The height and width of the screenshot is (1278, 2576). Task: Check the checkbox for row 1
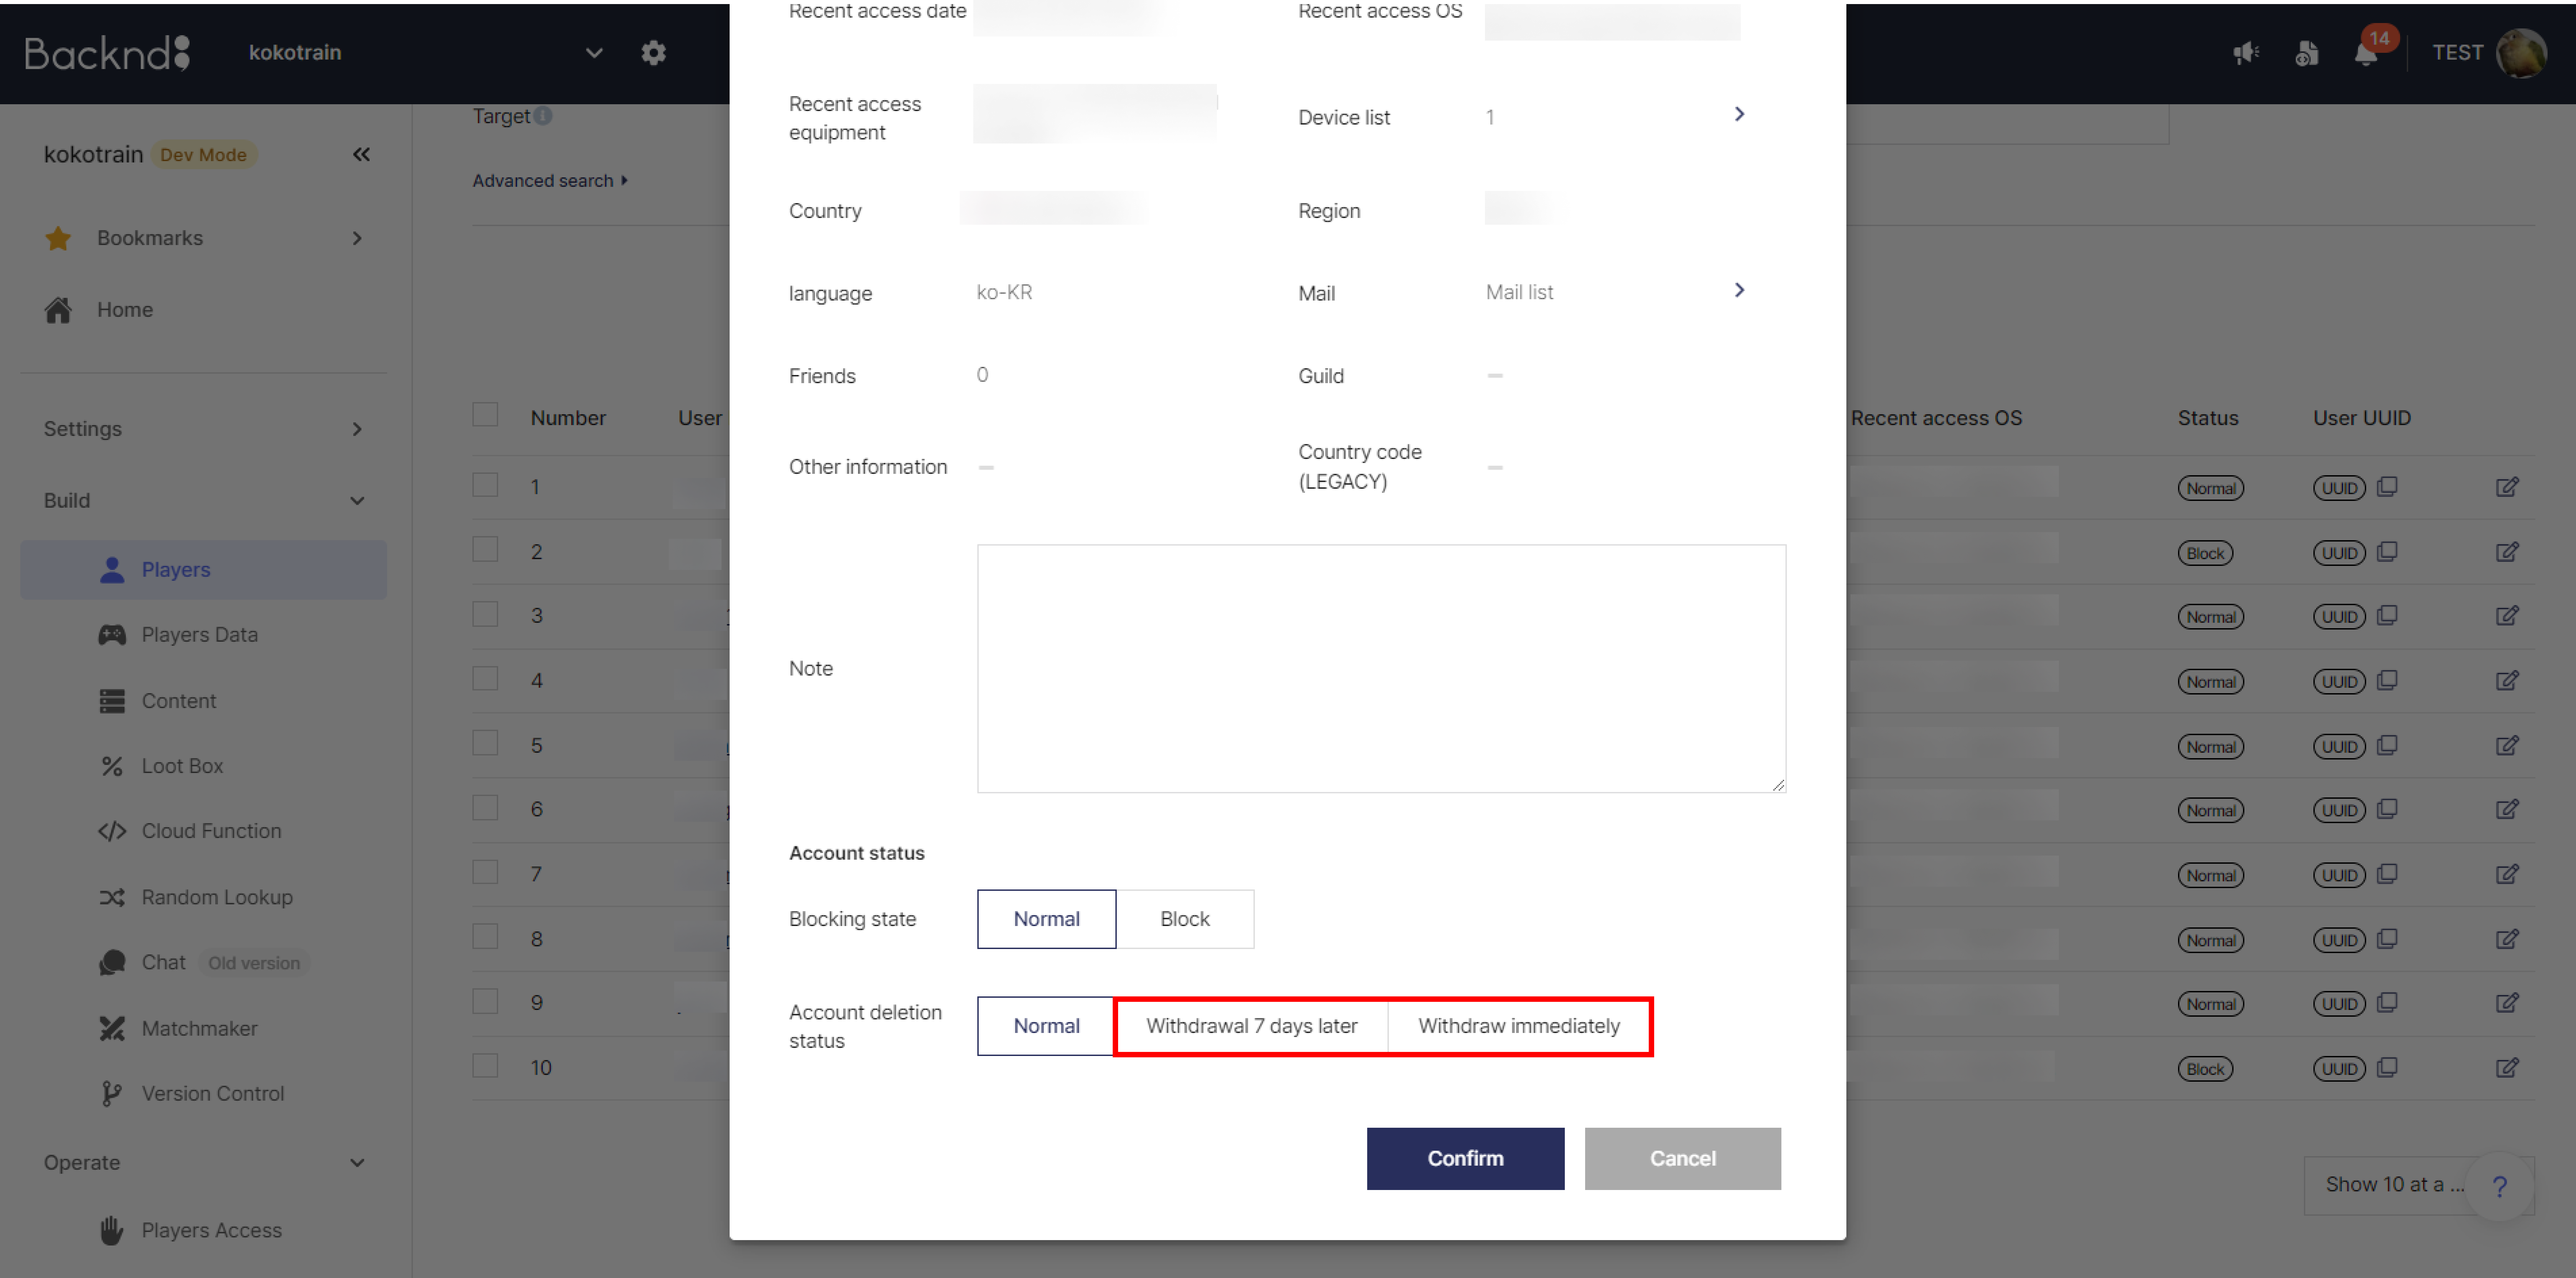click(x=485, y=485)
